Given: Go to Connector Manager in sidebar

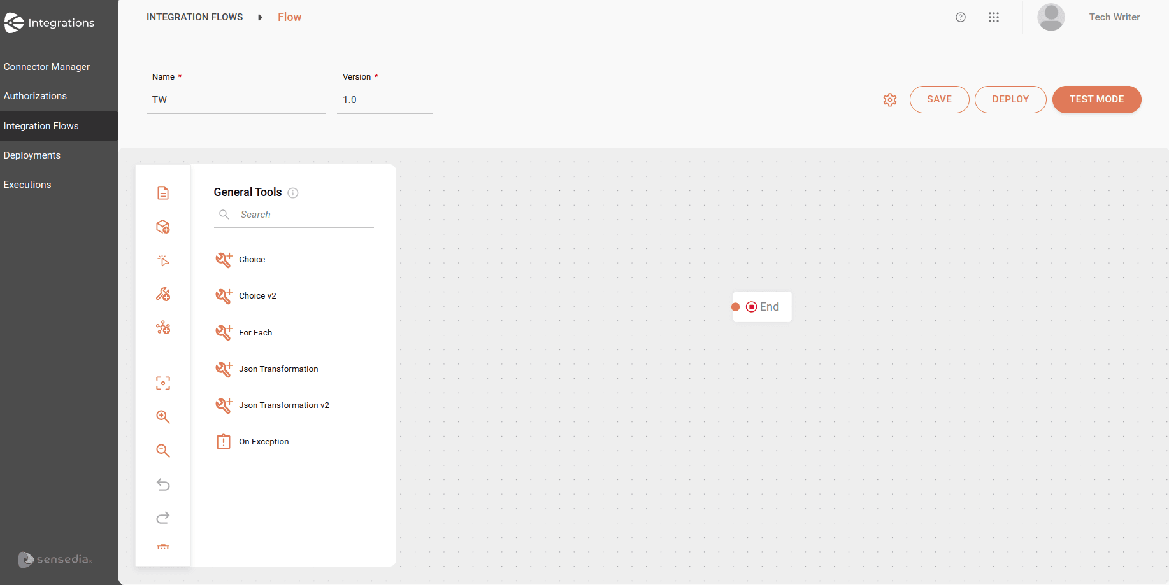Looking at the screenshot, I should 47,67.
